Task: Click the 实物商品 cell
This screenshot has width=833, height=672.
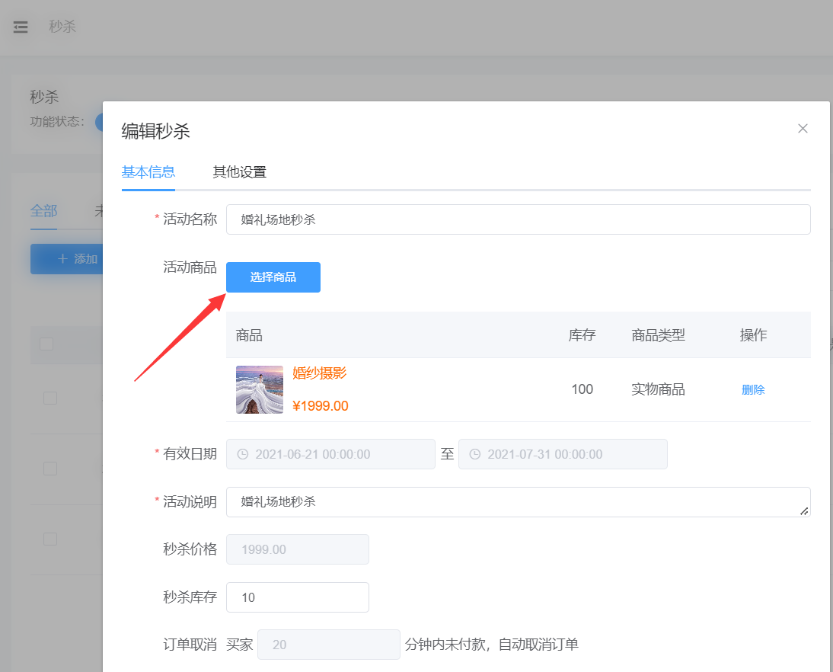Action: 658,389
